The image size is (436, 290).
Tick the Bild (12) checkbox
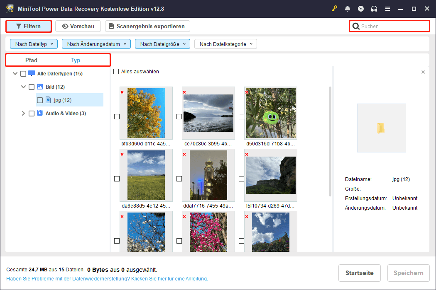tap(32, 87)
